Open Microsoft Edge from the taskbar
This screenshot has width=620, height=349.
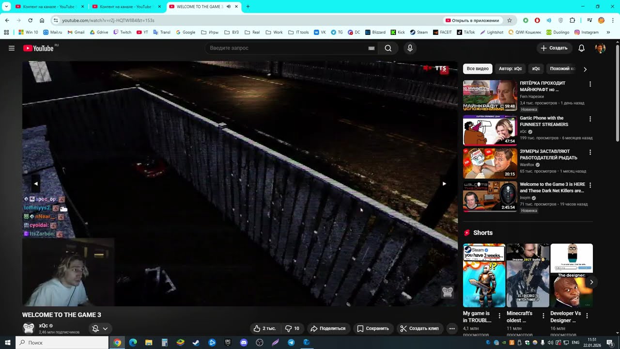(x=133, y=342)
